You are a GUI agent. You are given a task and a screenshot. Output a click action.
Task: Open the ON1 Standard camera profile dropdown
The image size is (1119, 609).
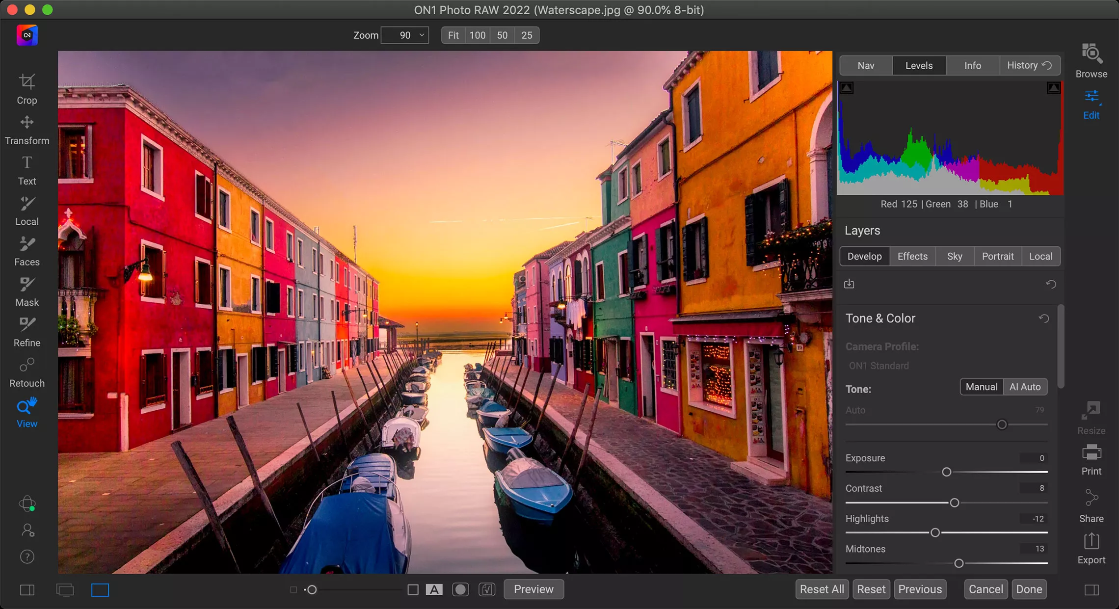pyautogui.click(x=879, y=366)
